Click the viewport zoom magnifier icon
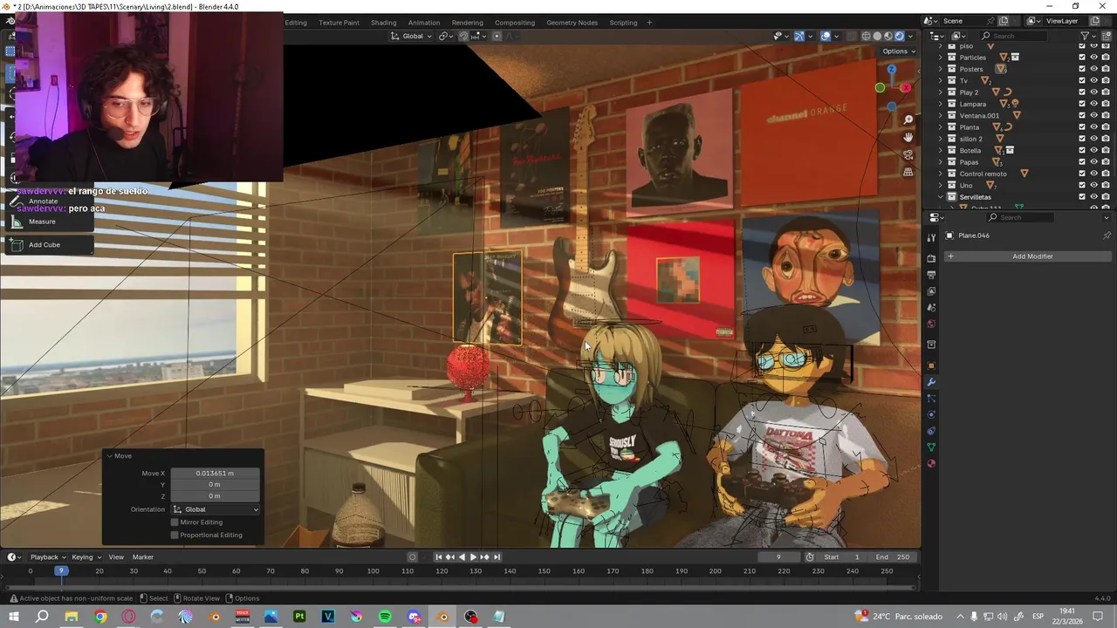Screen dimensions: 1117x628 coord(908,119)
